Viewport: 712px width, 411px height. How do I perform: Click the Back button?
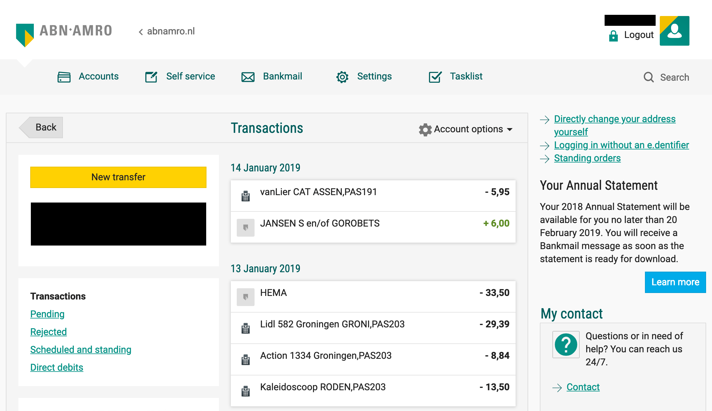(41, 127)
